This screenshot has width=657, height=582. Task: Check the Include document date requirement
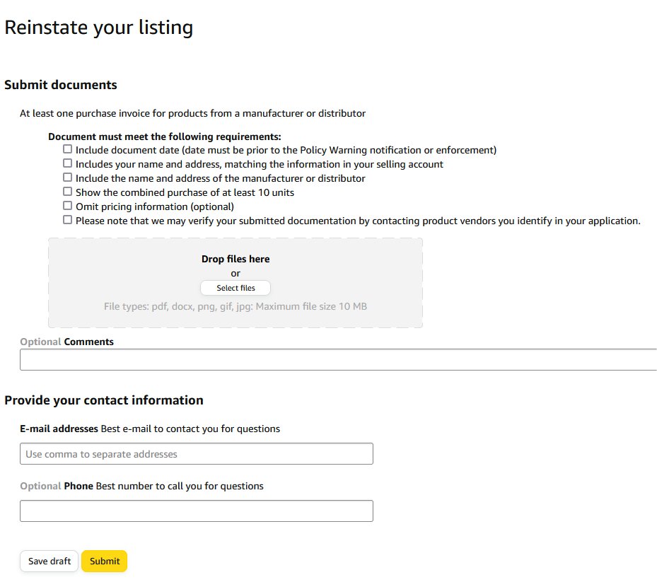[x=67, y=149]
